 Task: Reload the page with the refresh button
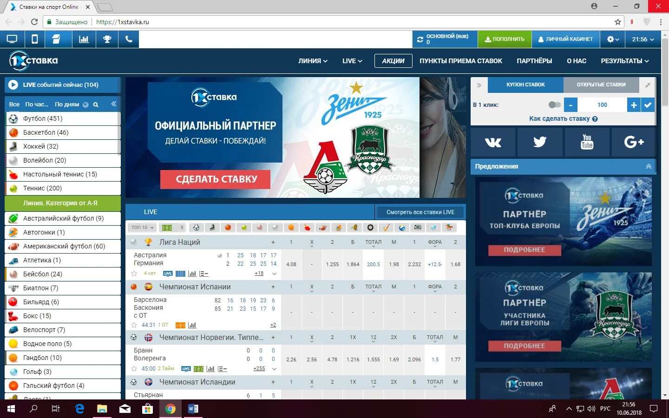coord(34,22)
